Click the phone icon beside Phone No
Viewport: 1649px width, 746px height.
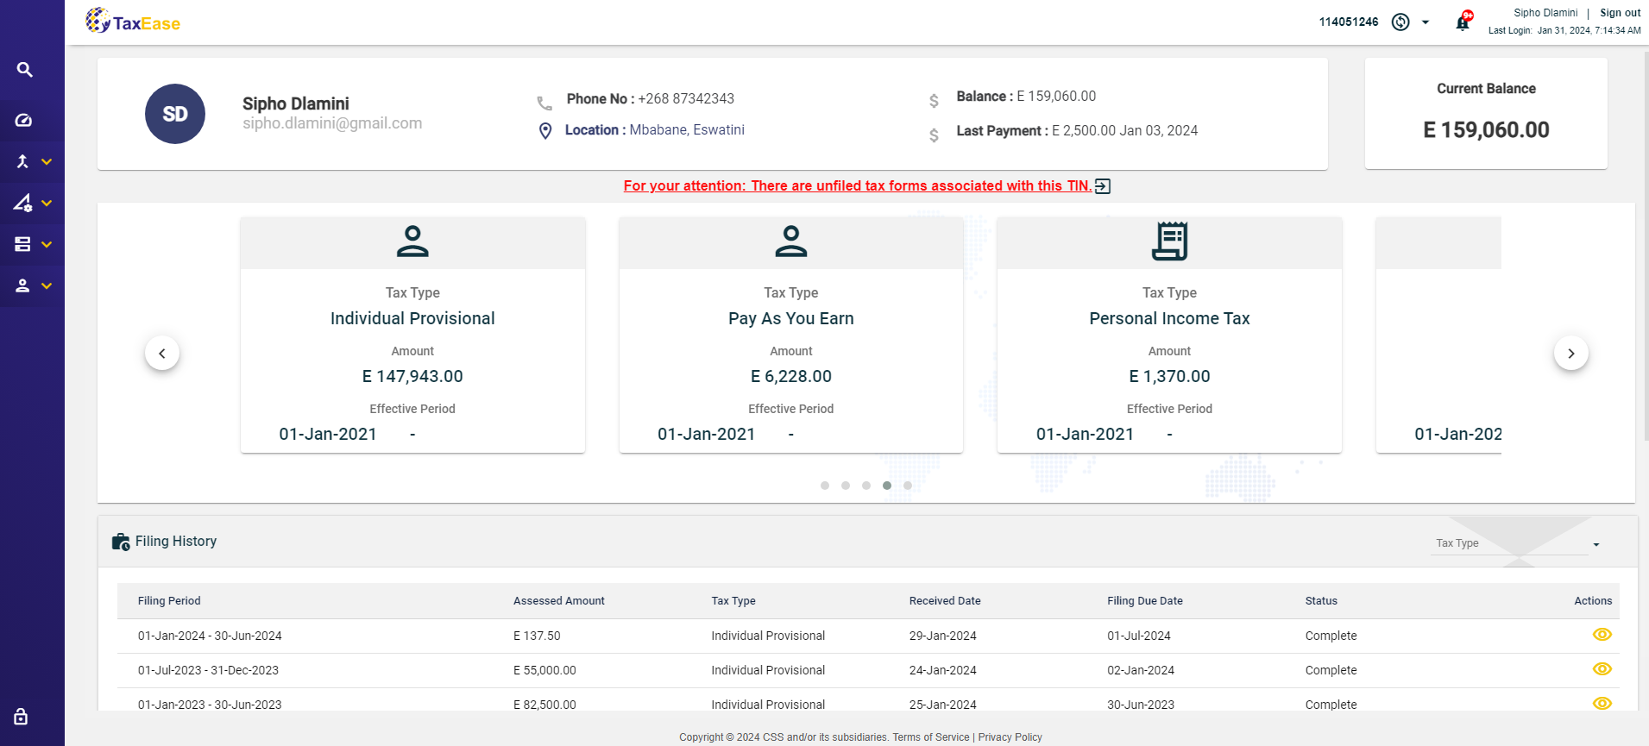pos(544,103)
